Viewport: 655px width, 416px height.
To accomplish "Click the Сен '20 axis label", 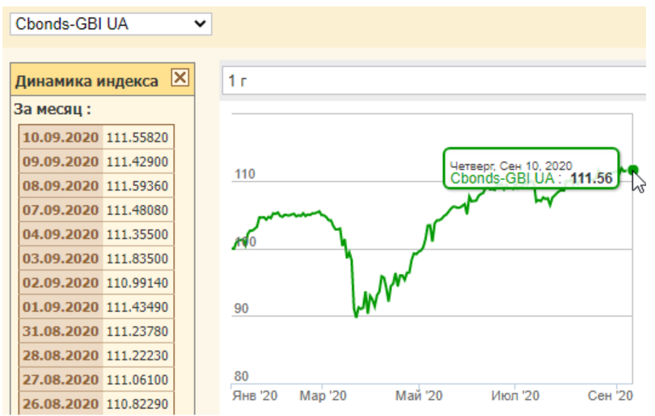I will coord(611,395).
